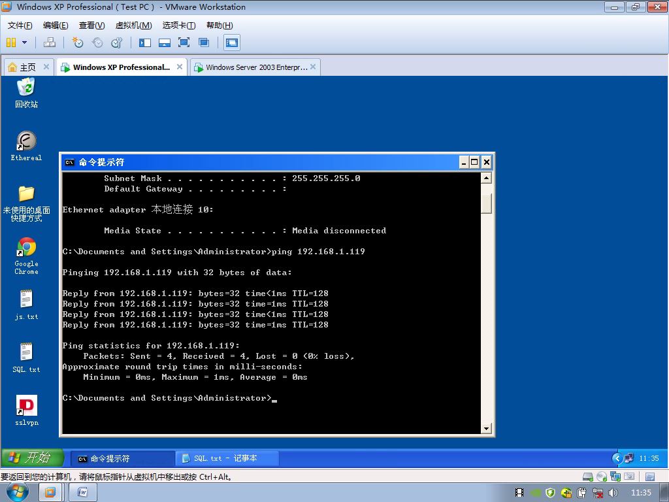Open the 虚拟机(M) menu
Screen dimensions: 669x502
pos(133,25)
